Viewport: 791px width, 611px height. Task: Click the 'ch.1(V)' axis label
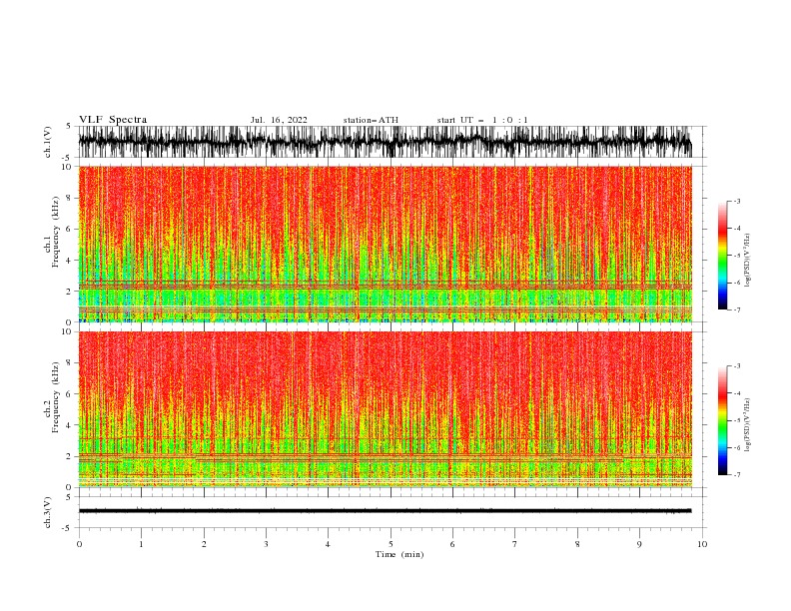point(48,142)
